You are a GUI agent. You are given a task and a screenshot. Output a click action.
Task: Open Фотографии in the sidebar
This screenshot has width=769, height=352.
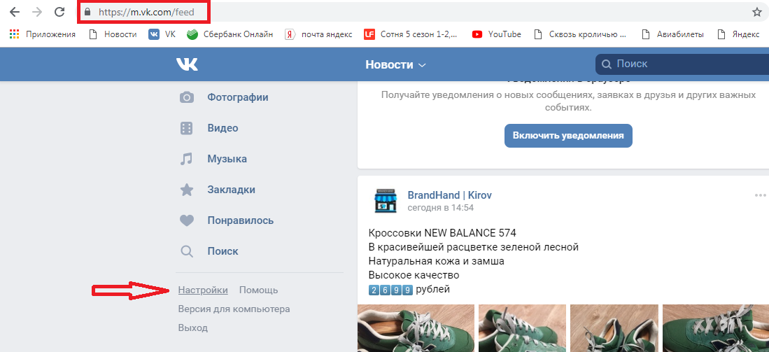click(238, 97)
